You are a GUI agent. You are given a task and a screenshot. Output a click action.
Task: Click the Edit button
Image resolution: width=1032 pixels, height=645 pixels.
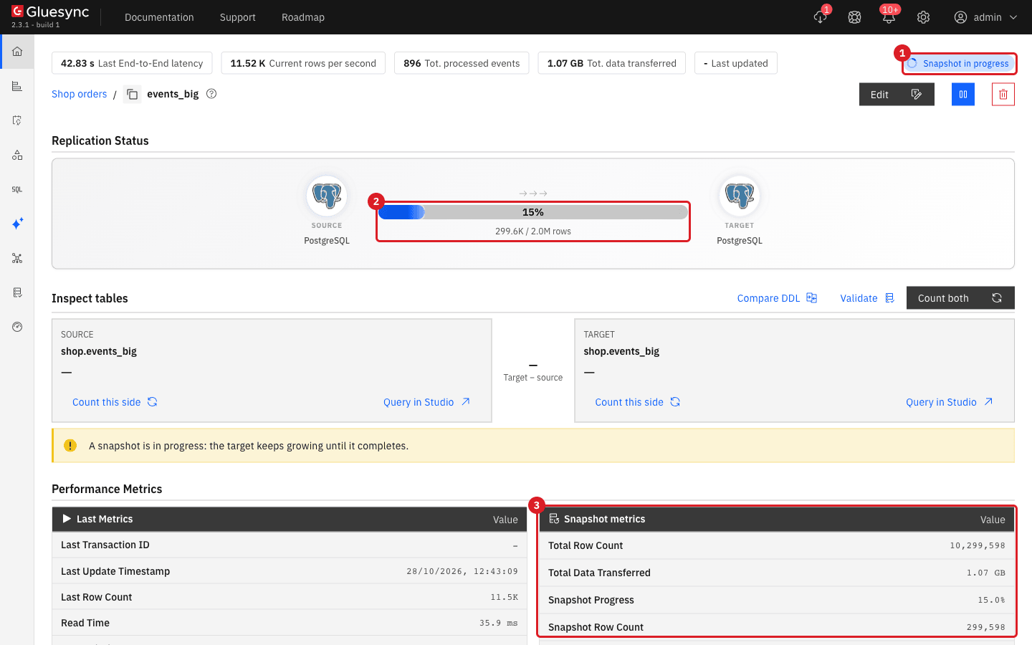click(x=897, y=94)
